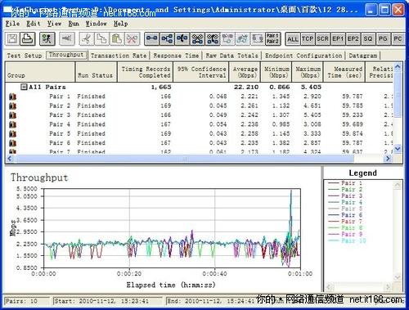
Task: Click the Pair1 Pair2 toolbar icon
Action: tap(272, 38)
